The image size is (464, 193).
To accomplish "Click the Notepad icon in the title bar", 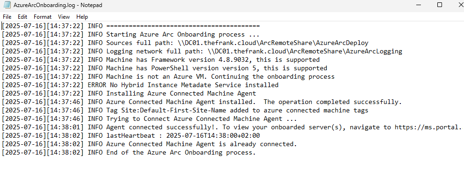I will 7,5.
